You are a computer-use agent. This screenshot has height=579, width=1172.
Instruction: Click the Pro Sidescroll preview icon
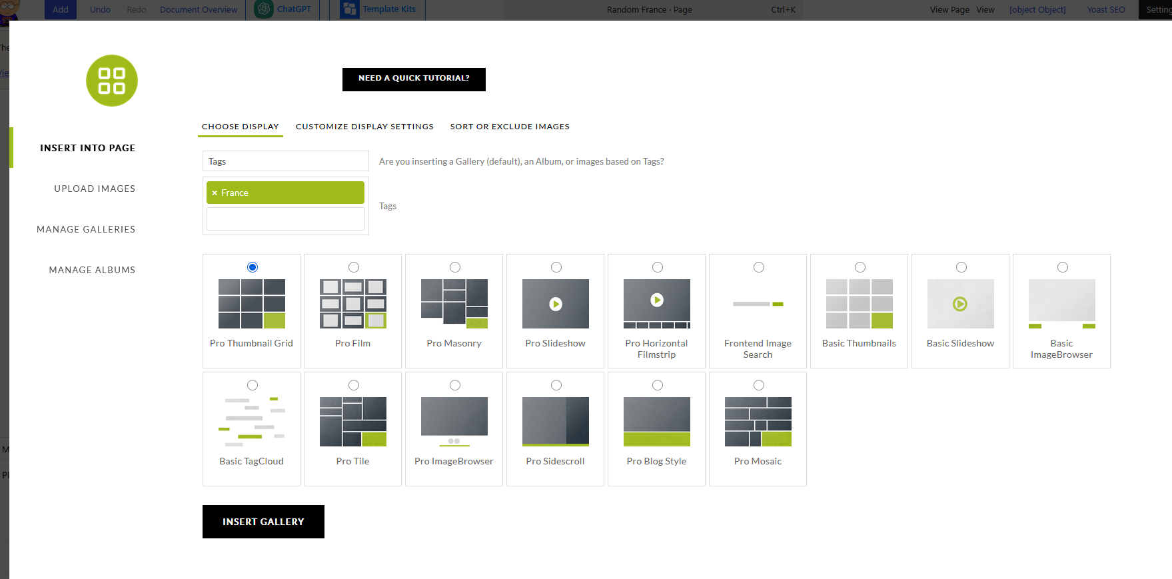pyautogui.click(x=556, y=422)
